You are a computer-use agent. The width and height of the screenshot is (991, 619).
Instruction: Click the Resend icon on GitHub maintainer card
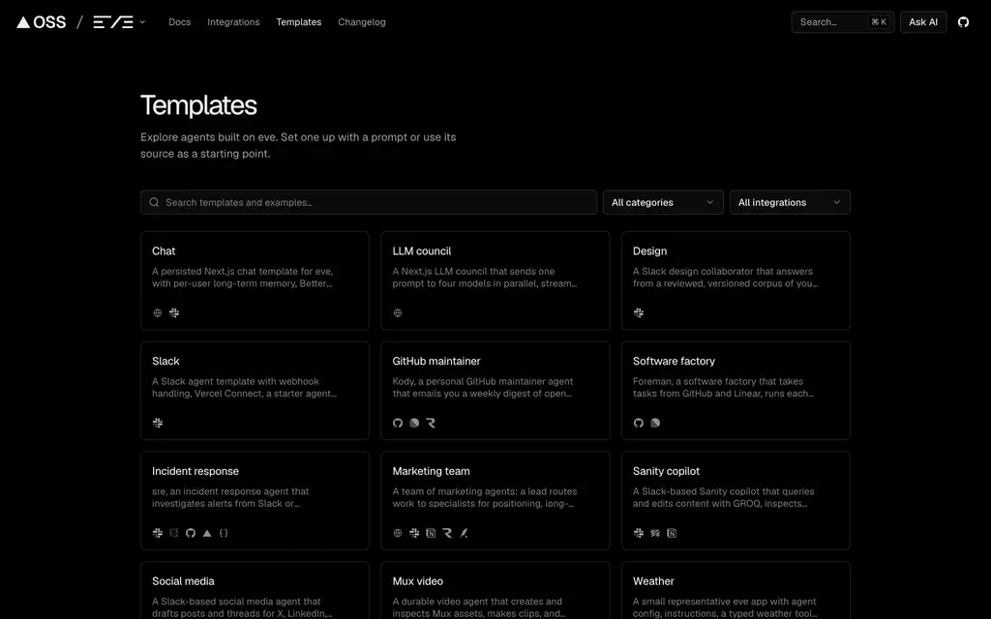pos(431,424)
